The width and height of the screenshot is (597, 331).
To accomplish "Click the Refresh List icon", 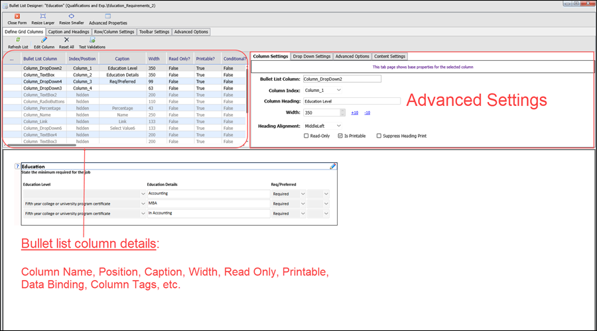I will click(x=18, y=40).
